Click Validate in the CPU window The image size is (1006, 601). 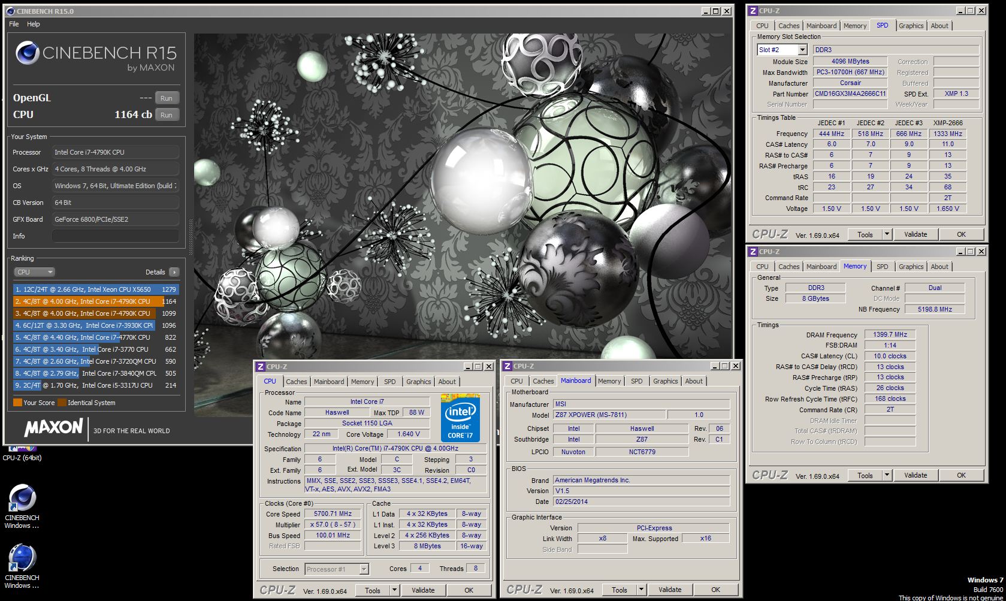pos(423,590)
